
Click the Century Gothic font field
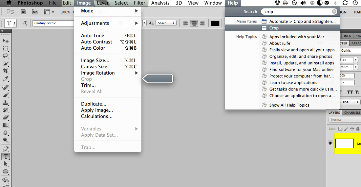[53, 23]
